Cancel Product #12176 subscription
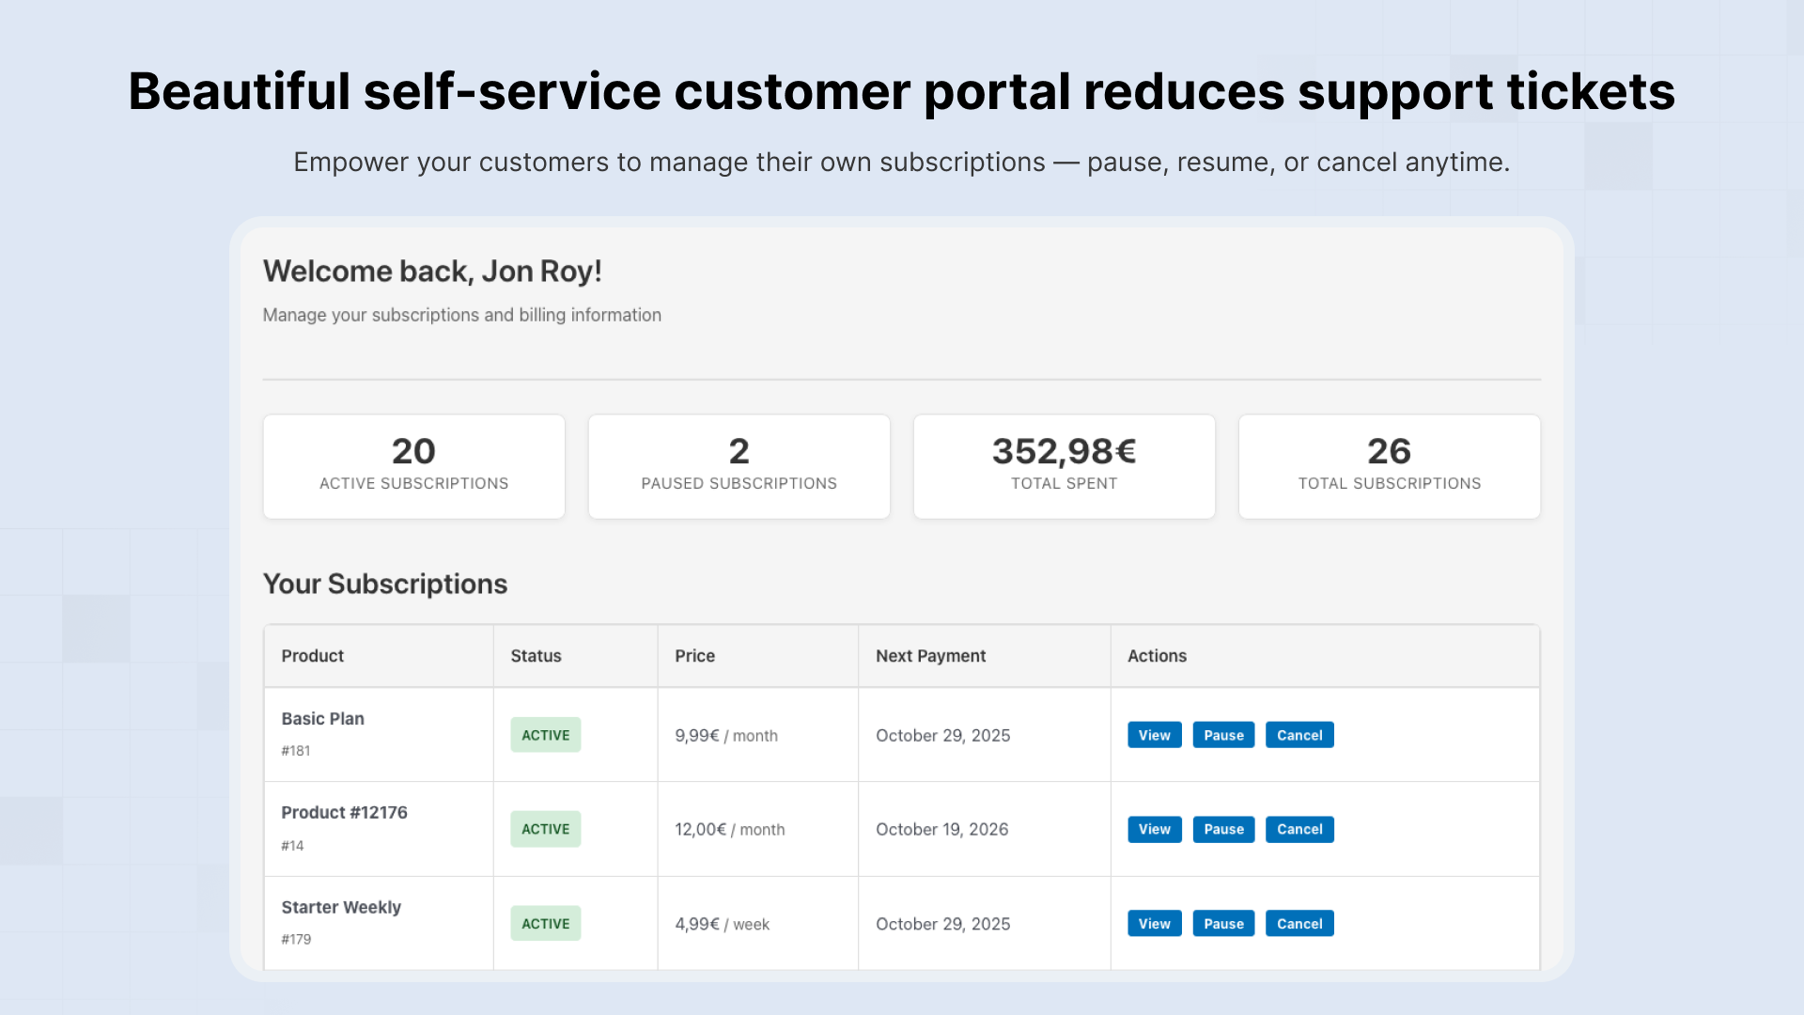Image resolution: width=1804 pixels, height=1015 pixels. (x=1299, y=829)
